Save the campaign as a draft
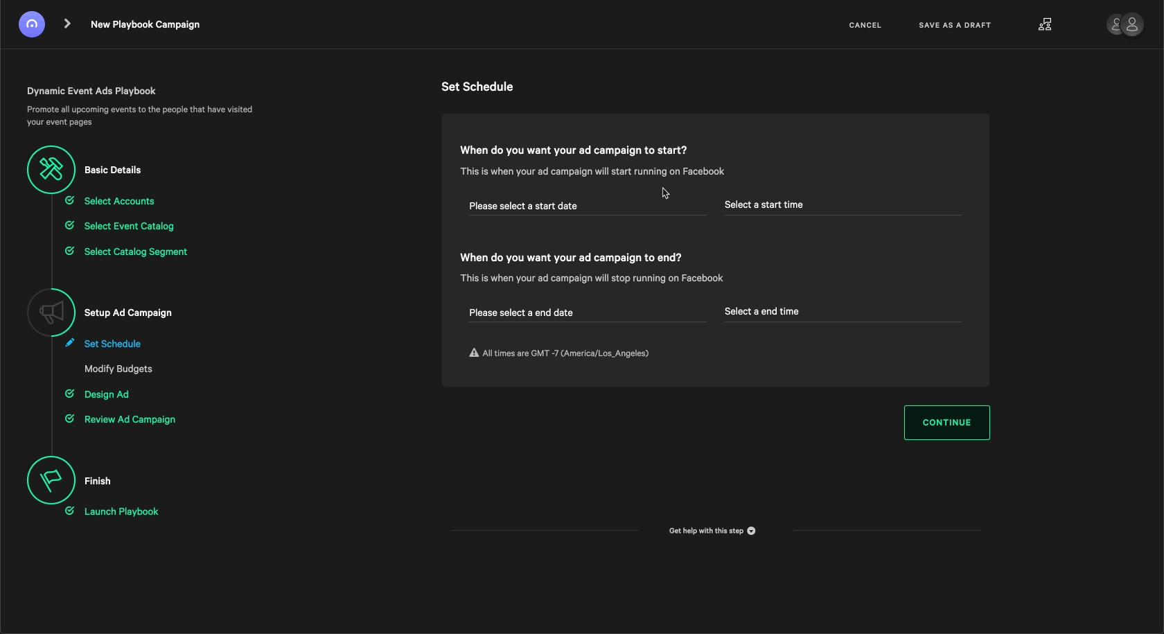The image size is (1164, 634). point(955,25)
